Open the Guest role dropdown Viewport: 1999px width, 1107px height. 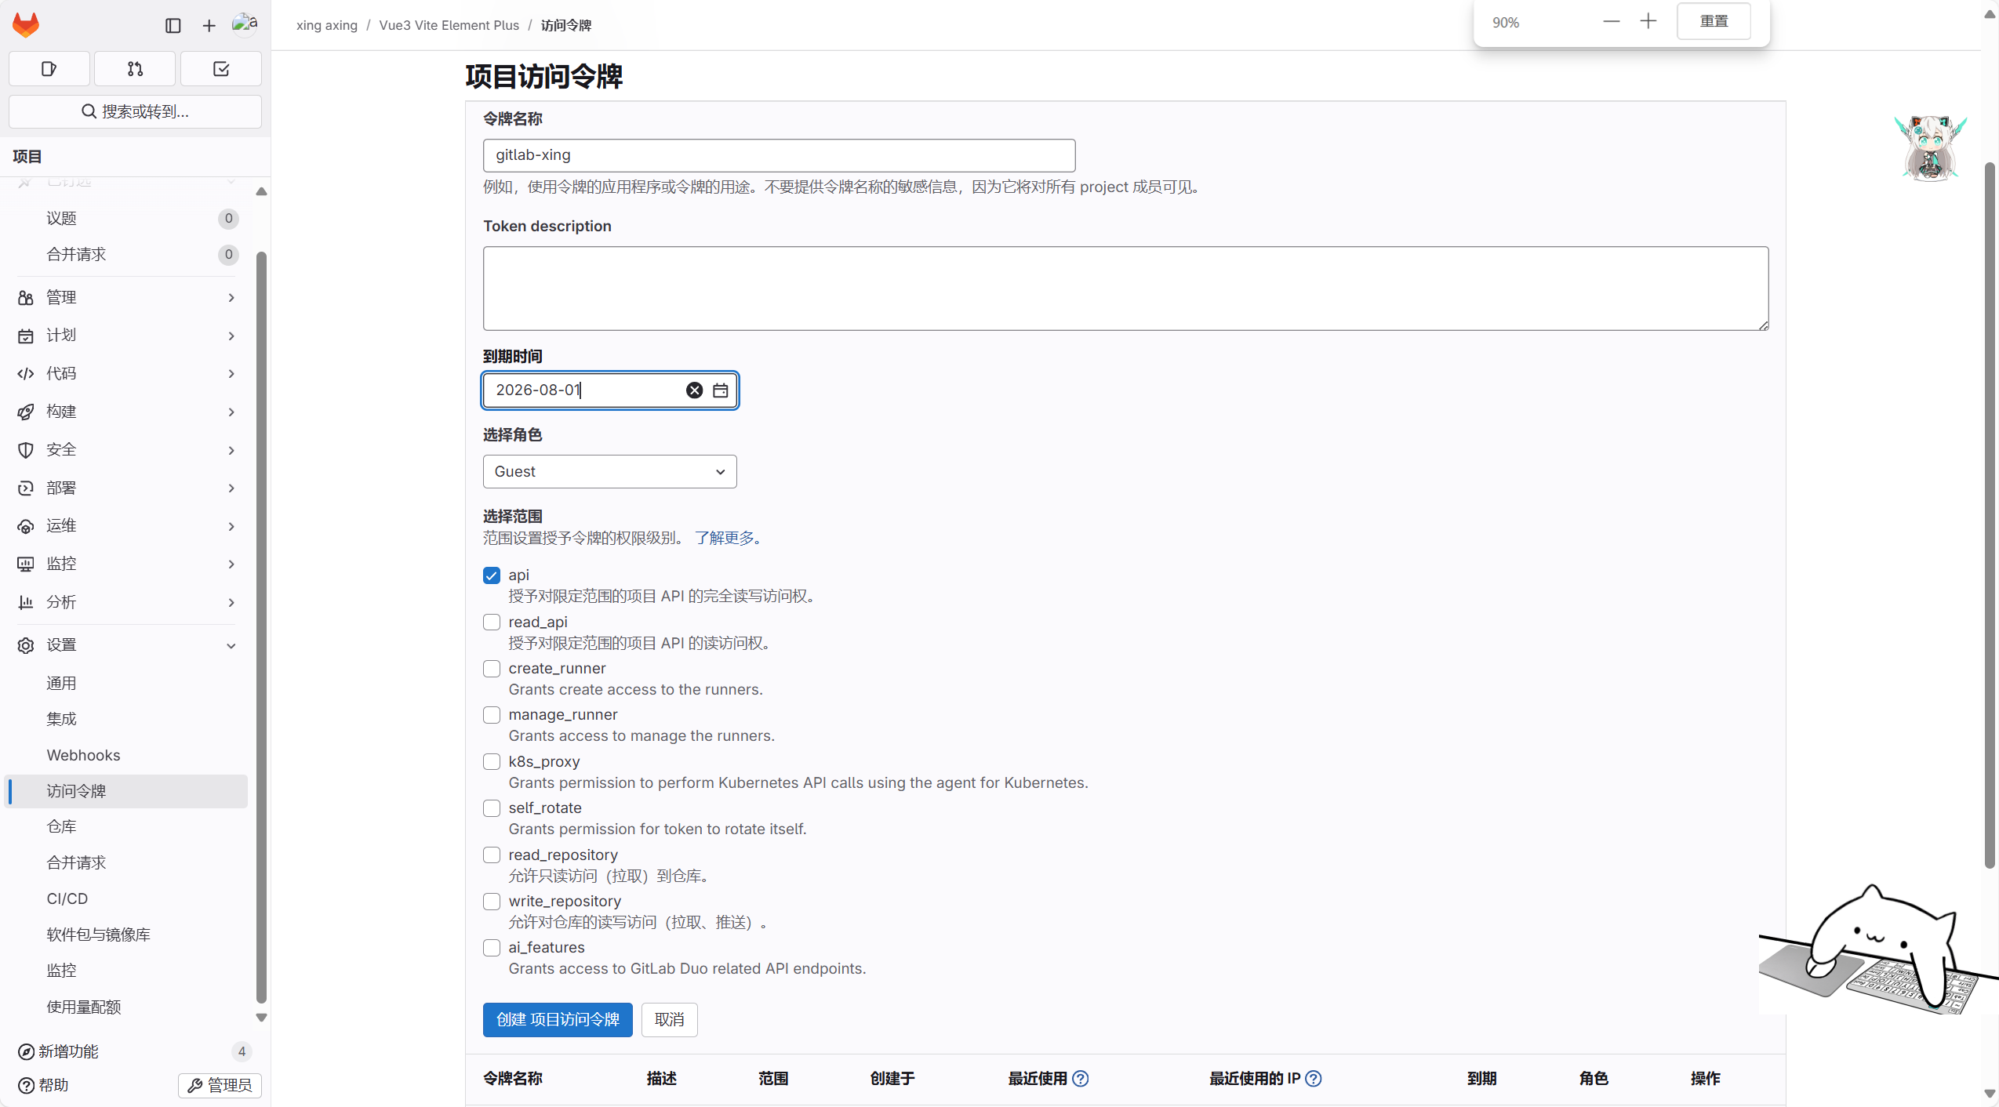click(610, 472)
